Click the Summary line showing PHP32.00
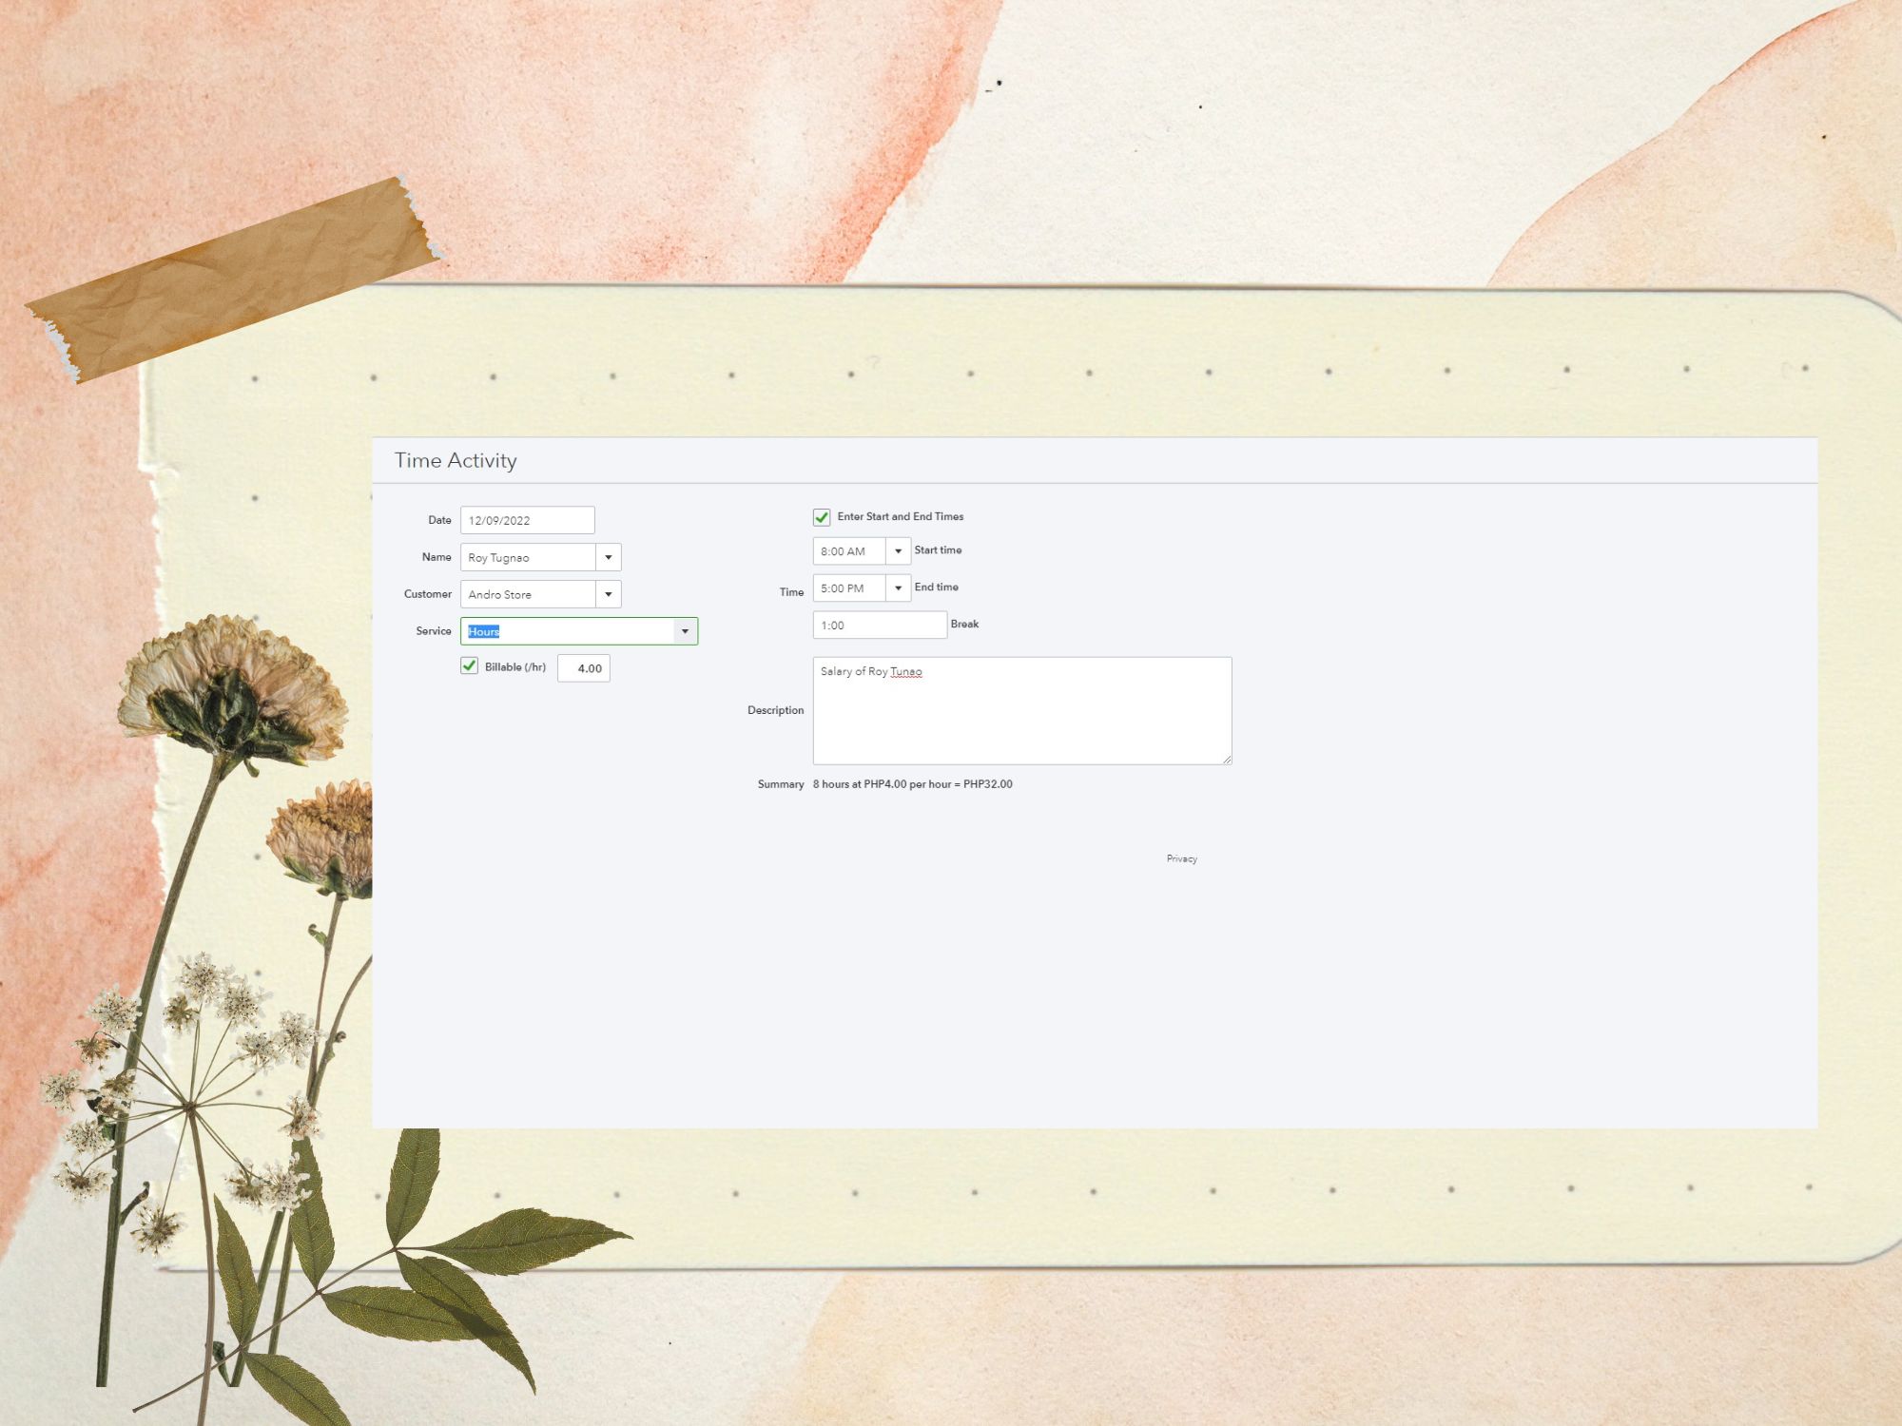This screenshot has height=1426, width=1902. pos(912,784)
